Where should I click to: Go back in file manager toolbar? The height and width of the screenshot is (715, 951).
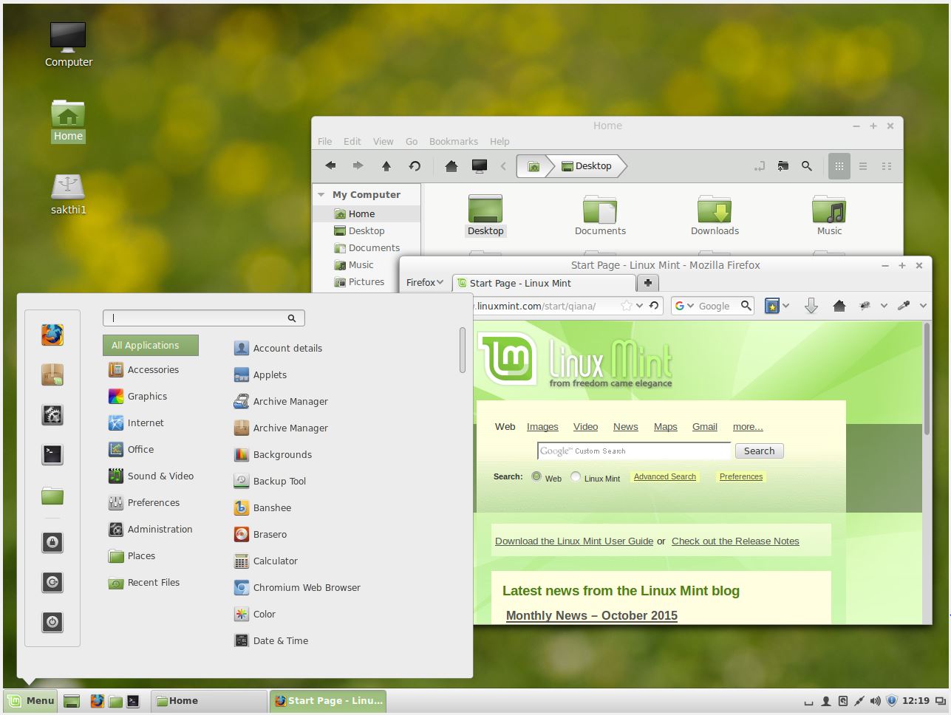point(330,166)
